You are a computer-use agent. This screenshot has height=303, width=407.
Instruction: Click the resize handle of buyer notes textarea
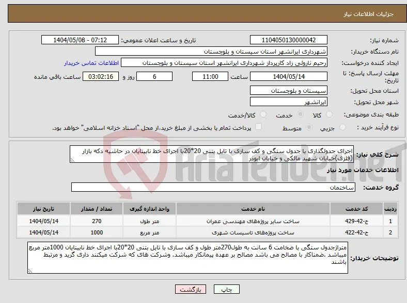click(x=30, y=271)
